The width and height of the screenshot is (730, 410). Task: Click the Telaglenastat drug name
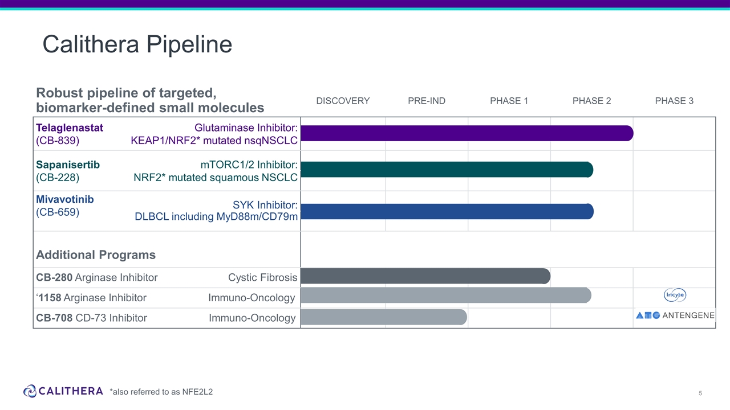pyautogui.click(x=70, y=128)
